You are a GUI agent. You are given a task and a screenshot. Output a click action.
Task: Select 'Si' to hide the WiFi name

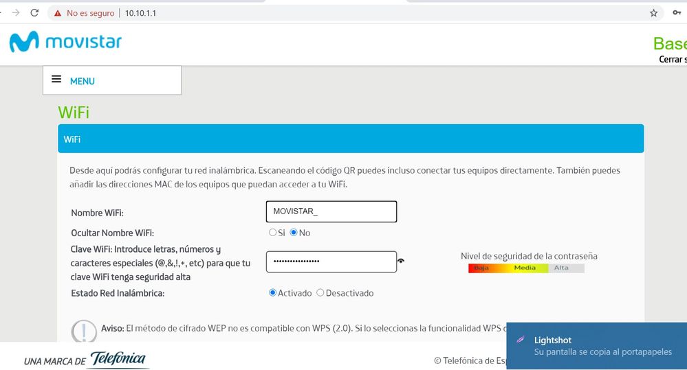point(272,233)
